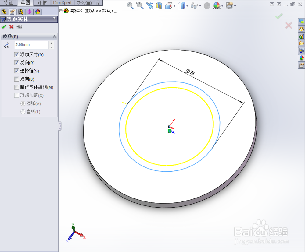
Task: Select 直线(L) radio button
Action: [x=23, y=112]
